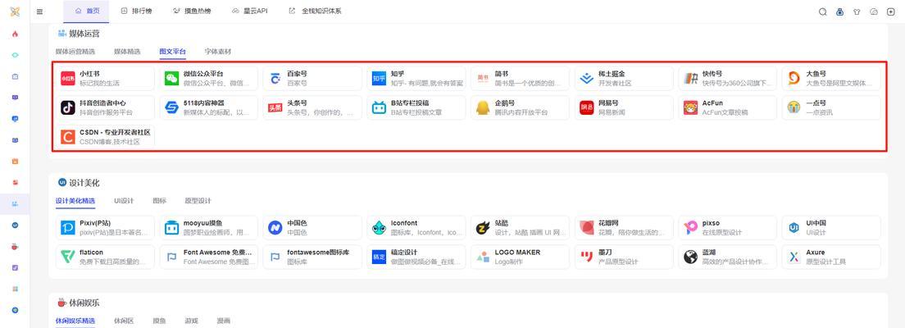Open the UI中国 card
905x328 pixels.
coord(832,227)
